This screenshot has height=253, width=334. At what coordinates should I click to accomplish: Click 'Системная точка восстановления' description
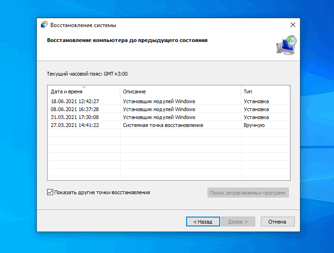163,125
